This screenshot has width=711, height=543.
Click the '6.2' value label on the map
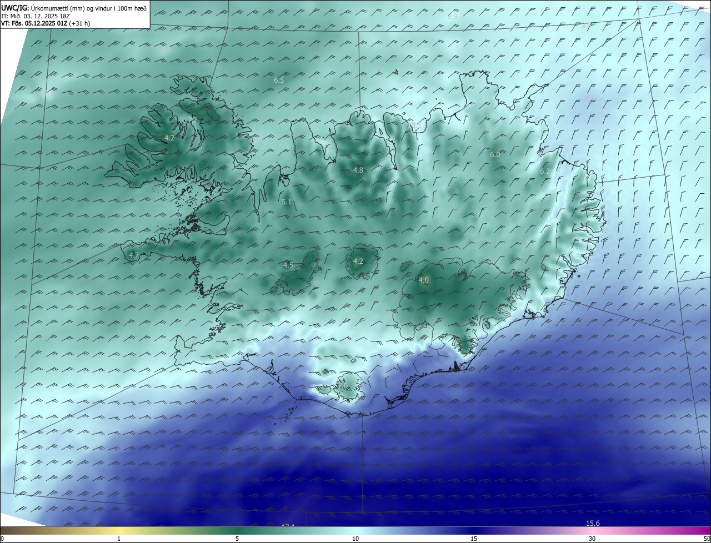click(545, 172)
